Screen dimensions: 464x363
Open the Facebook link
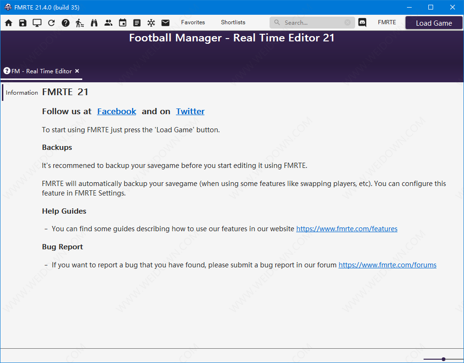click(x=116, y=111)
